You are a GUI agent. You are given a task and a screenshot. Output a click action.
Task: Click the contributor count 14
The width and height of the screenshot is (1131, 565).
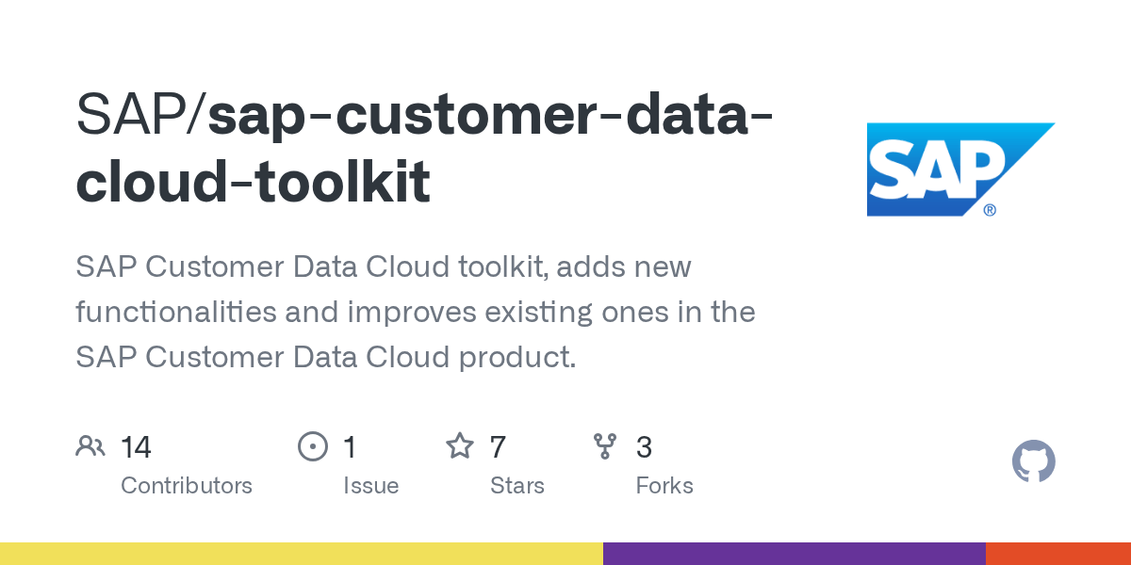pyautogui.click(x=136, y=447)
